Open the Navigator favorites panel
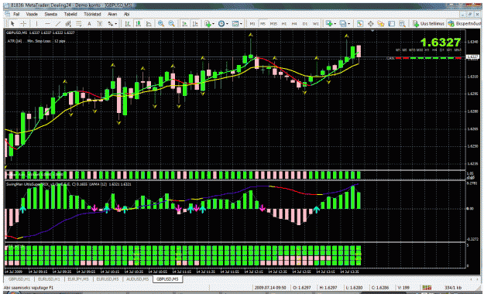 point(381,24)
